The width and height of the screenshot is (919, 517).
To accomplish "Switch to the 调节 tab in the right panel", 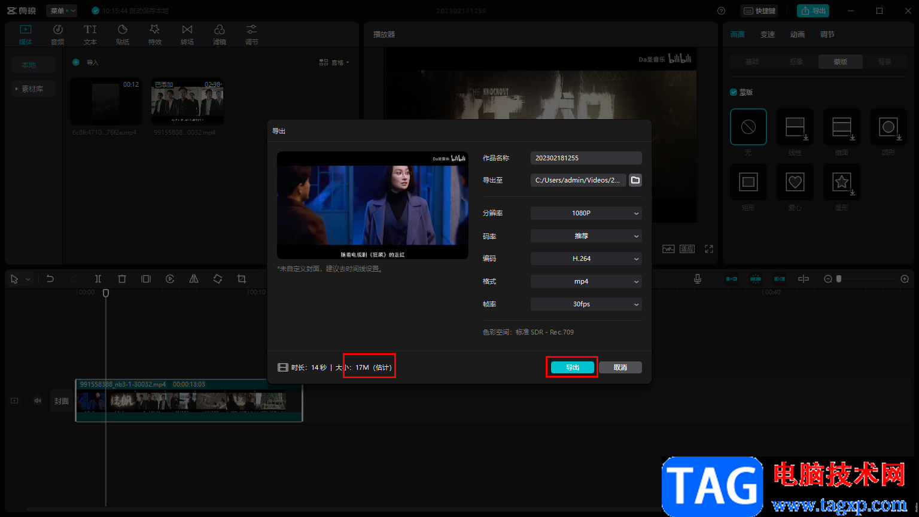I will coord(827,35).
